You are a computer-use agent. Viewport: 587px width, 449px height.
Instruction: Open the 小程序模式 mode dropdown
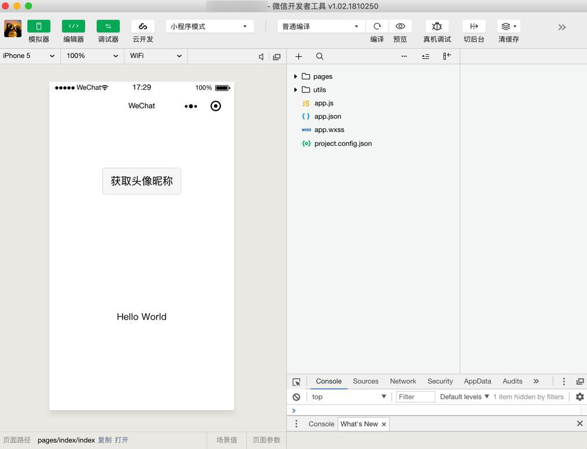[x=209, y=26]
